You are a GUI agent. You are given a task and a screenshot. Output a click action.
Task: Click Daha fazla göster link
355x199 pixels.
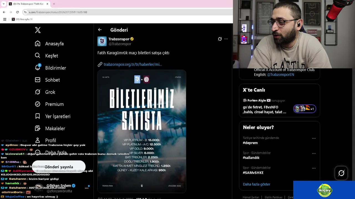257,184
